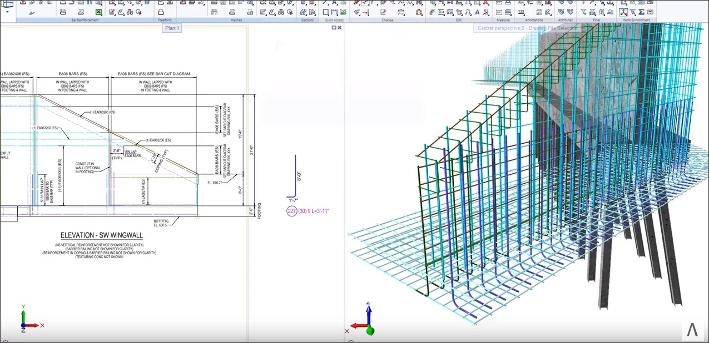Screen dimensions: 709x343
Task: Click the mirror icon left of the blue A in Edit
Action: point(468,12)
